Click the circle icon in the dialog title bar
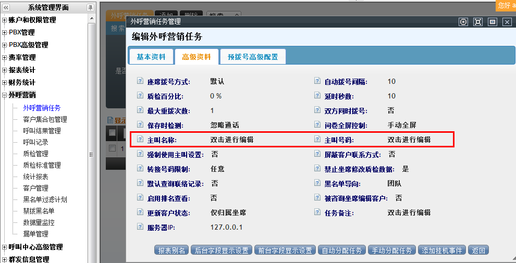The image size is (516, 263). click(x=463, y=22)
